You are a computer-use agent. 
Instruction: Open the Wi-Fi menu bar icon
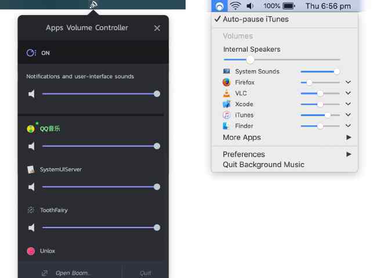235,6
